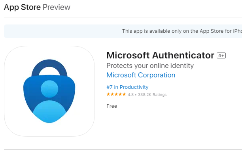This screenshot has width=242, height=152.
Task: Click the App Store header text
Action: coord(23,7)
